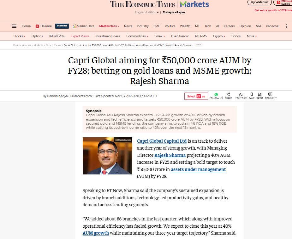Follow the Capri Global Capital Ltd link
292x239 pixels.
click(162, 141)
